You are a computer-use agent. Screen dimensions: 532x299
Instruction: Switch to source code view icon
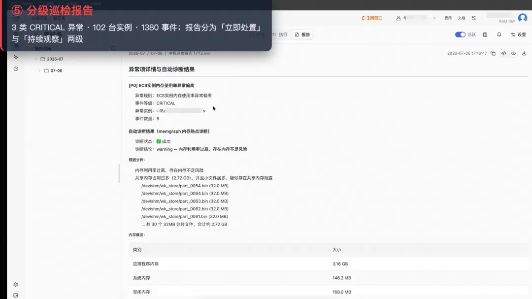pos(503,53)
